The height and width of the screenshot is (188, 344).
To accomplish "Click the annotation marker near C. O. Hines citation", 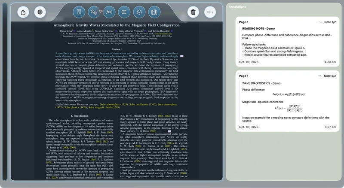I will click(169, 131).
